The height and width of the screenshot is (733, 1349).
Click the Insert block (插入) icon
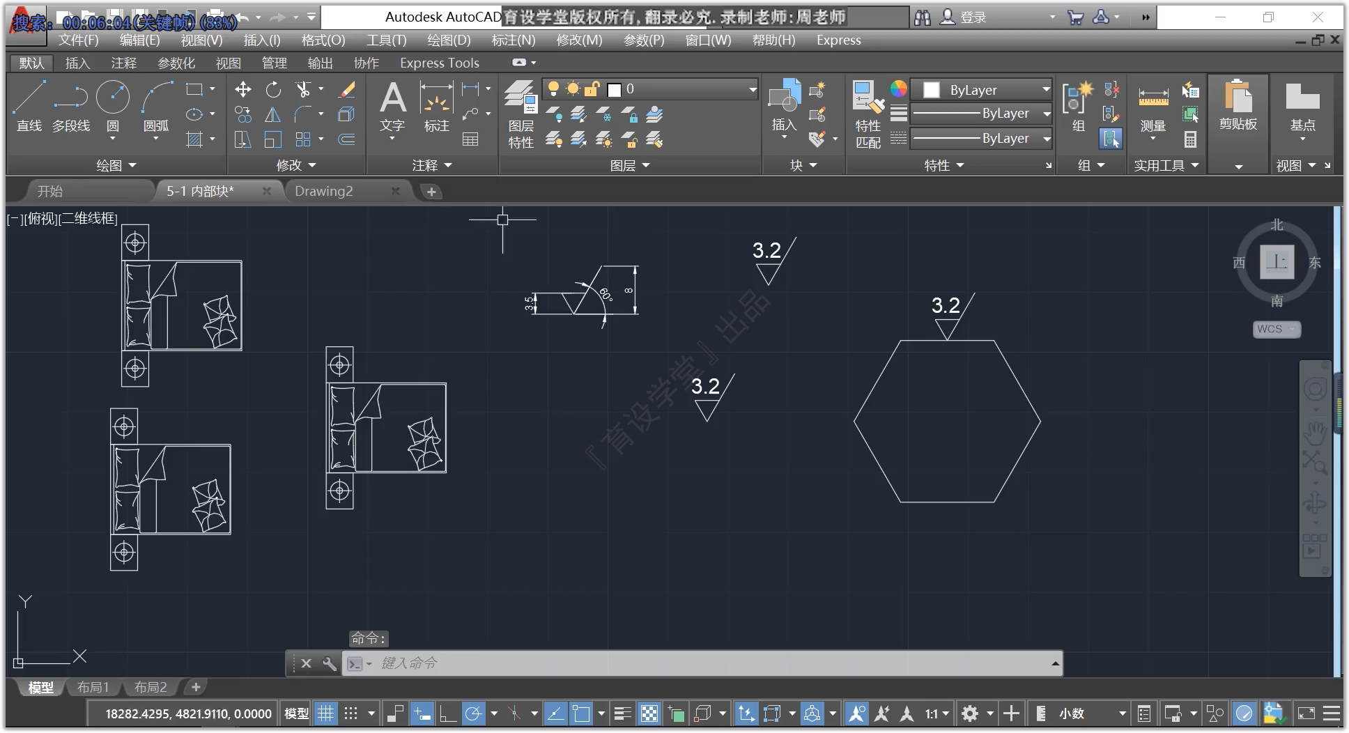[784, 106]
